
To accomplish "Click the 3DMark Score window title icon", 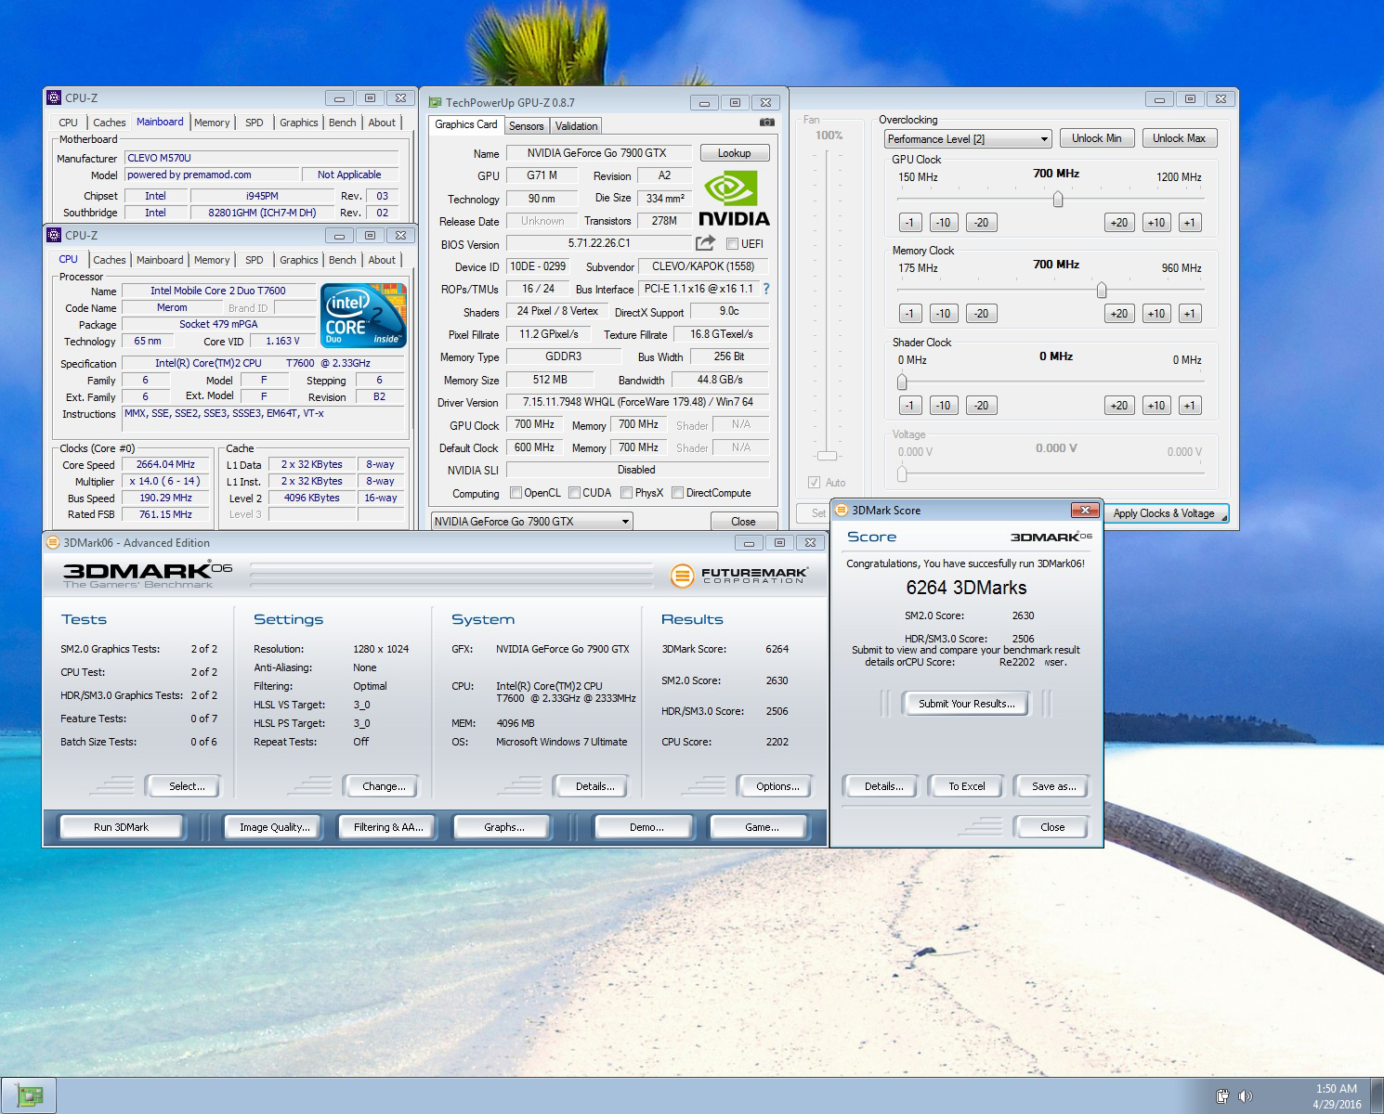I will click(x=842, y=510).
